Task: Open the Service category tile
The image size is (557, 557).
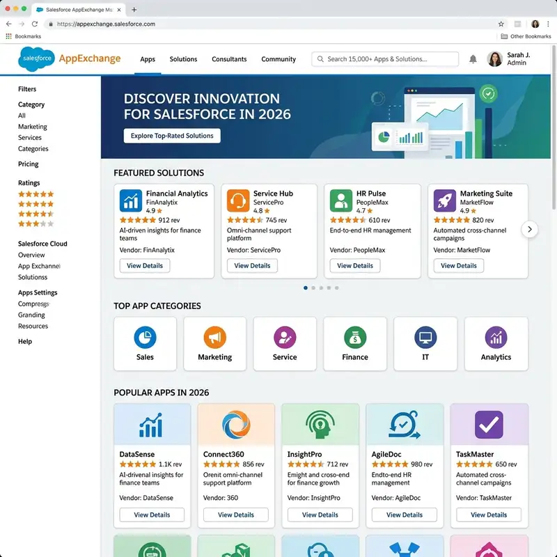Action: click(285, 343)
